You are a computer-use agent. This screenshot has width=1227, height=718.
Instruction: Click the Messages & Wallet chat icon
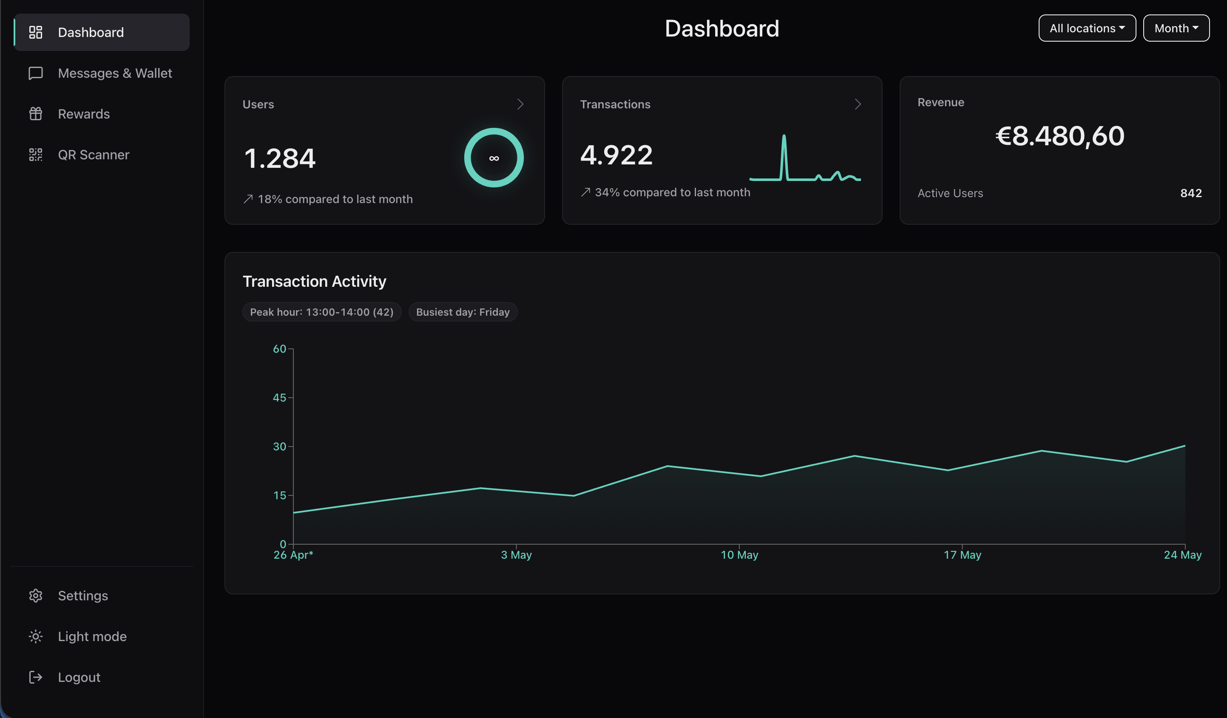click(x=36, y=73)
